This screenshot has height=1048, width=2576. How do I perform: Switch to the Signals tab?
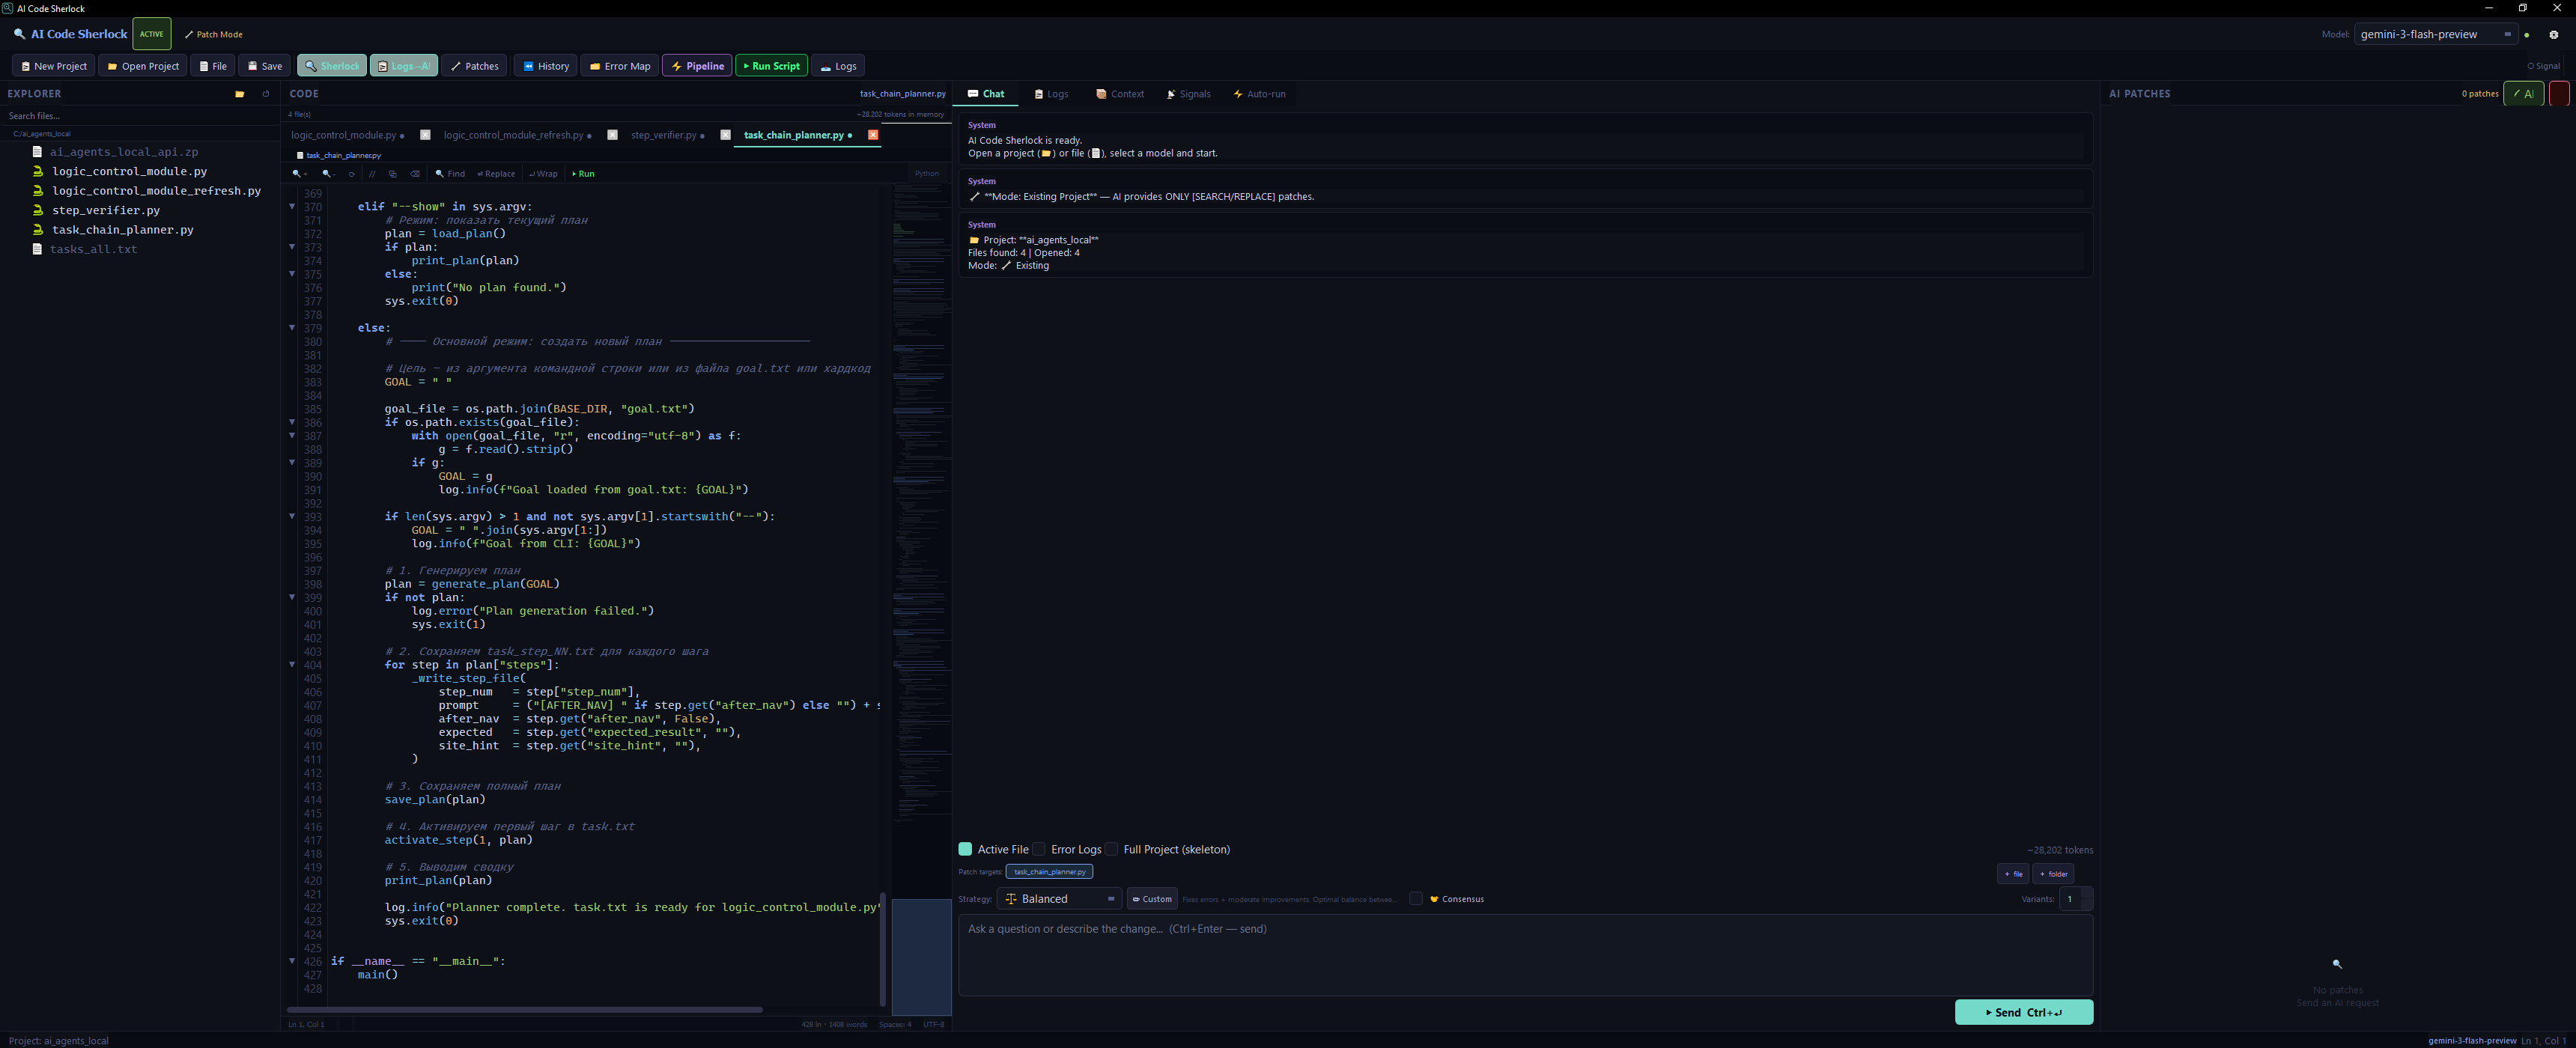coord(1188,94)
